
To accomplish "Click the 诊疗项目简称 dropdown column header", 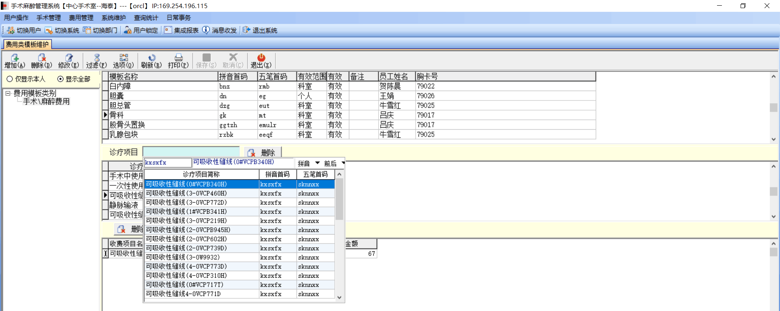I will click(201, 174).
